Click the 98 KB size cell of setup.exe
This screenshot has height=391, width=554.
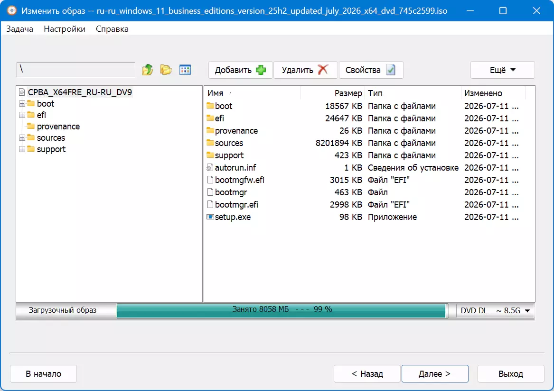(350, 217)
